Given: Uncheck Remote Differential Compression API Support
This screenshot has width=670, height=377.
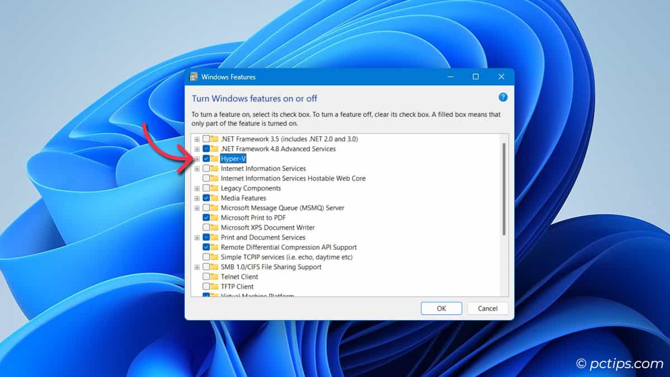Looking at the screenshot, I should pos(205,247).
